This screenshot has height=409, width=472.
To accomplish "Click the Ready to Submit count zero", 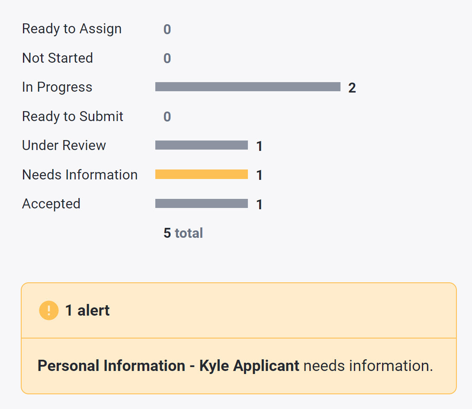I will pyautogui.click(x=167, y=117).
